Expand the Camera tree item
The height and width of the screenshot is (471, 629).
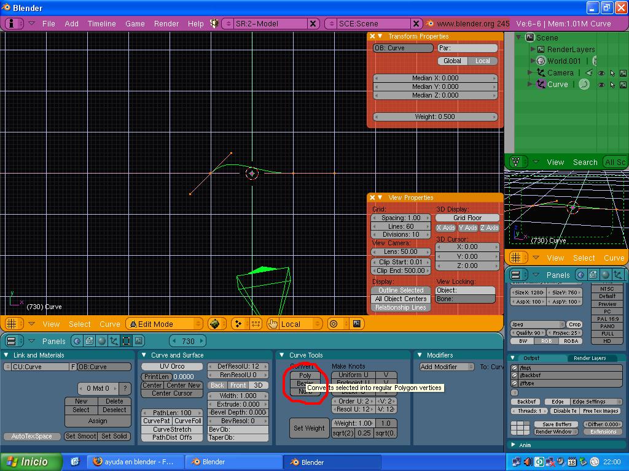[x=530, y=72]
